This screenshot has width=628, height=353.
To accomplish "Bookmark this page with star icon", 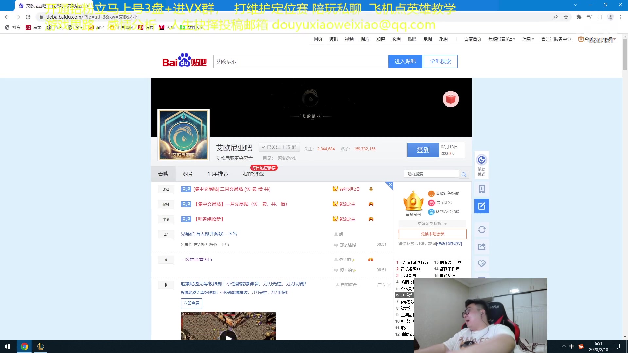I will pos(566,17).
